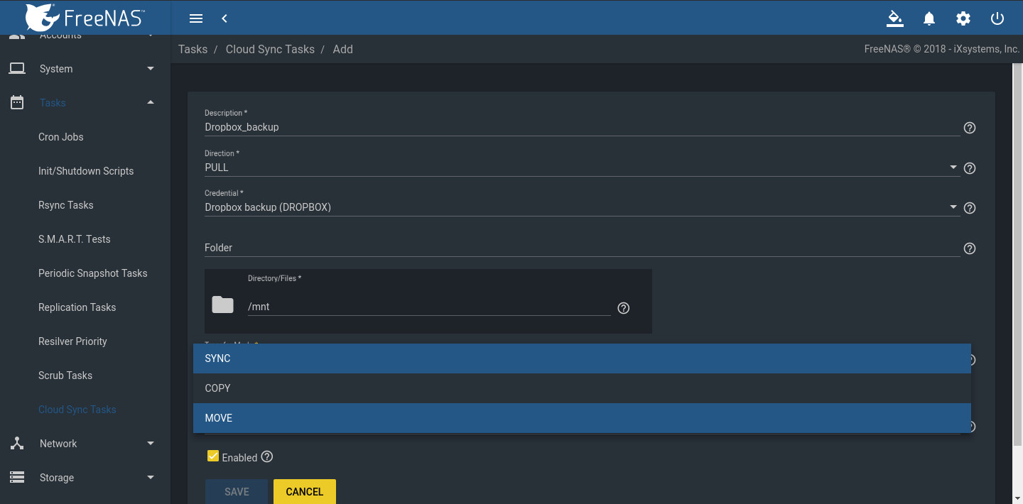The width and height of the screenshot is (1023, 504).
Task: Click the power icon in the top bar
Action: [997, 18]
